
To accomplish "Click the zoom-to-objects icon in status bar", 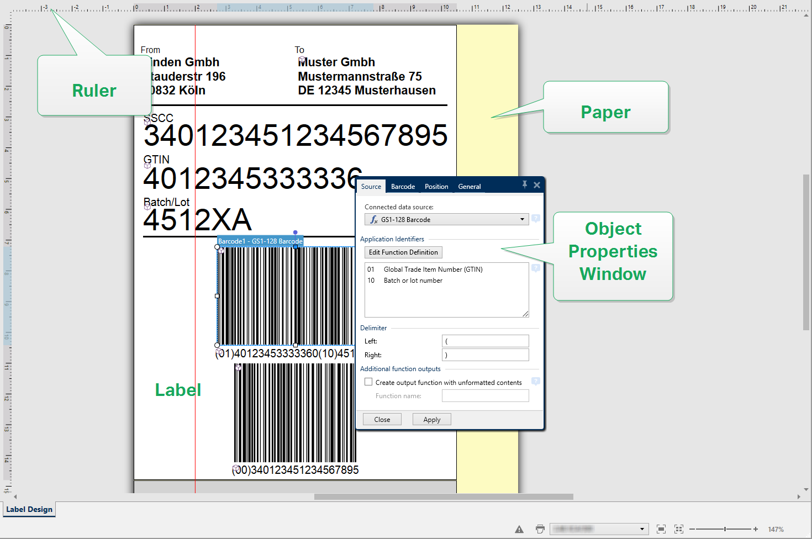I will tap(679, 529).
